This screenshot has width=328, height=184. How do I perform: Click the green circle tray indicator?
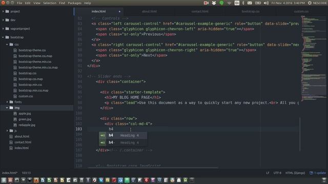(221, 3)
